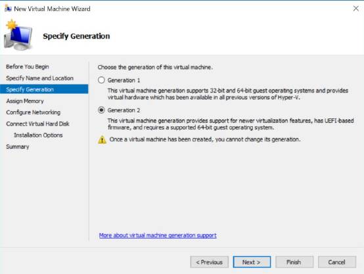364x274 pixels.
Task: Go to the Before You Begin step
Action: (28, 66)
